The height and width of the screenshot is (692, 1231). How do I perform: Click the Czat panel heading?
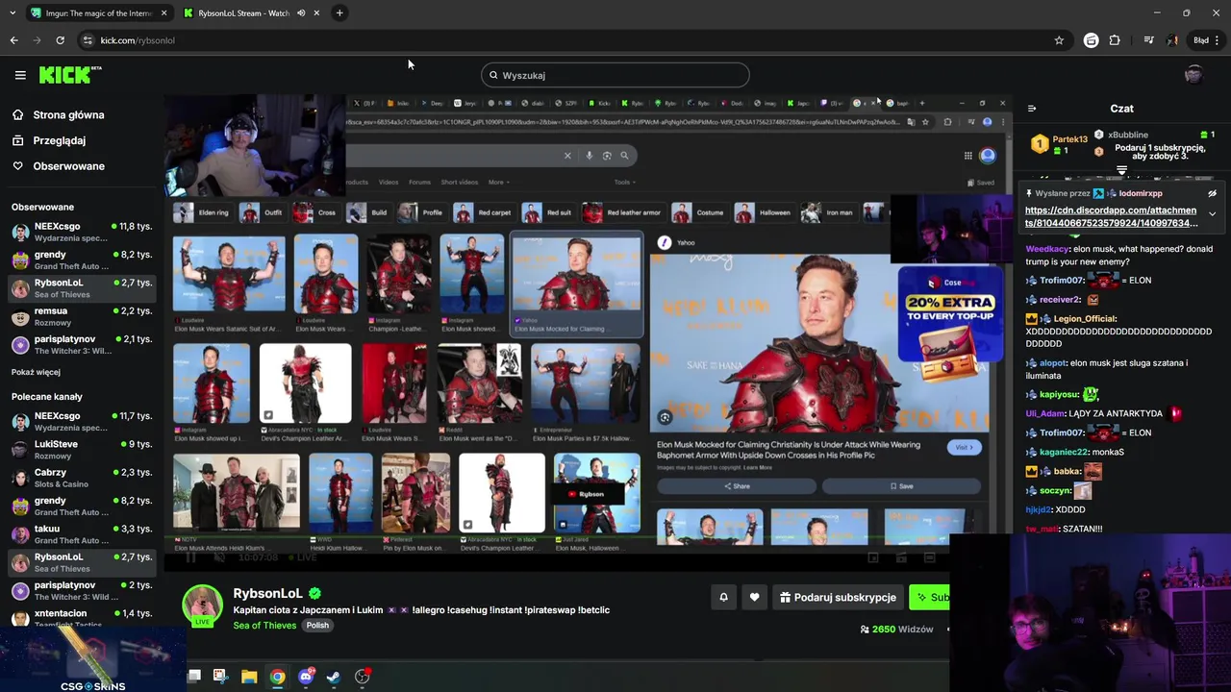point(1121,109)
